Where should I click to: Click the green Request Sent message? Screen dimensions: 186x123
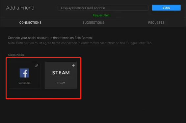click(x=101, y=15)
